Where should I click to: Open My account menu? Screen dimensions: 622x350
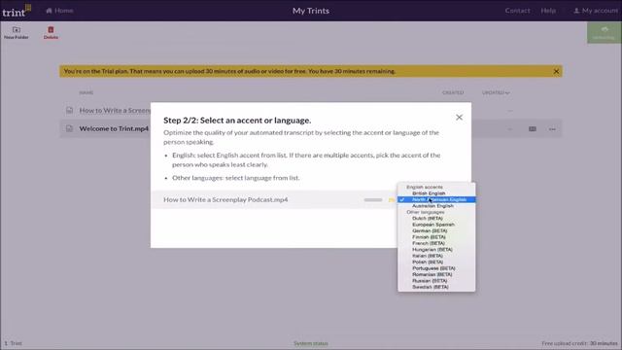596,11
